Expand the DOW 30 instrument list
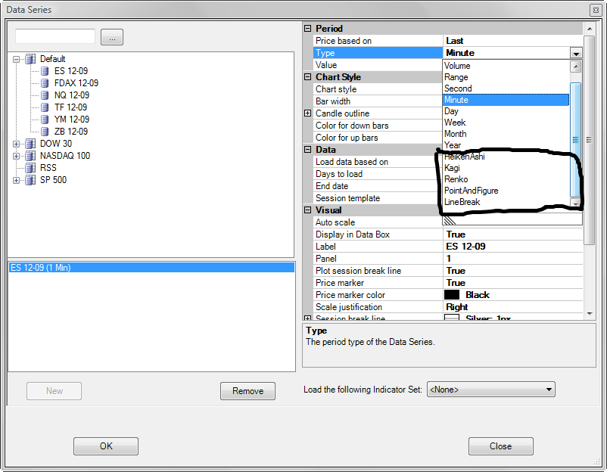This screenshot has width=607, height=472. tap(16, 144)
